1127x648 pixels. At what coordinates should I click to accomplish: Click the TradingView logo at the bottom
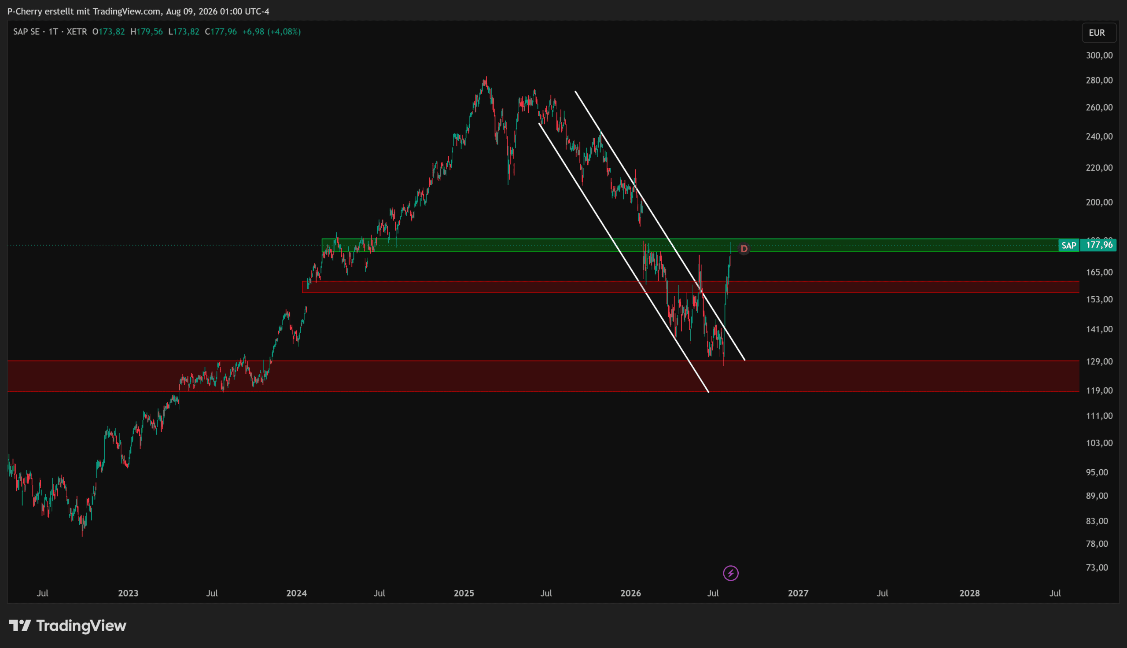(x=68, y=626)
